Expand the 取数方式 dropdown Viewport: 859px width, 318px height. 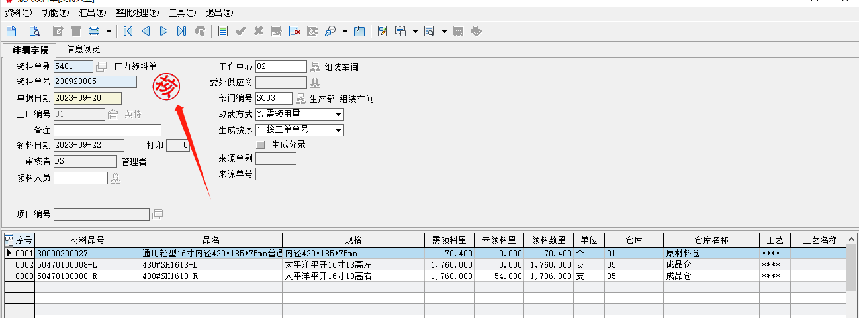click(338, 115)
